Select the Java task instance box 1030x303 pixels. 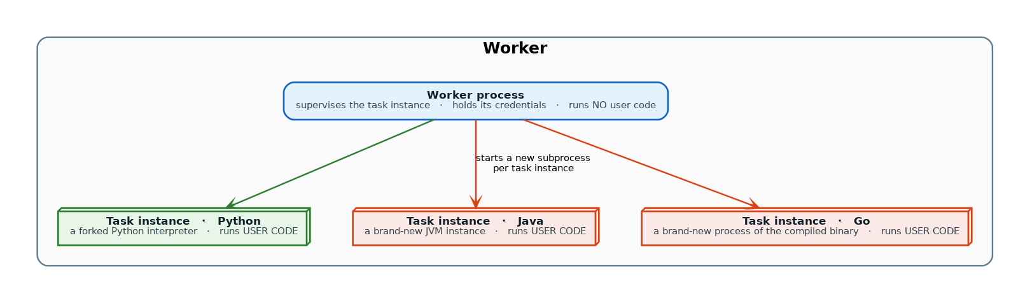476,227
